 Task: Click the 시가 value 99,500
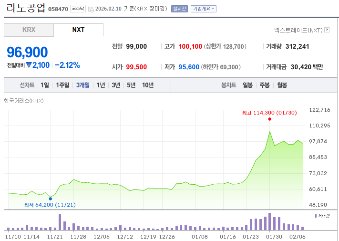(136, 67)
